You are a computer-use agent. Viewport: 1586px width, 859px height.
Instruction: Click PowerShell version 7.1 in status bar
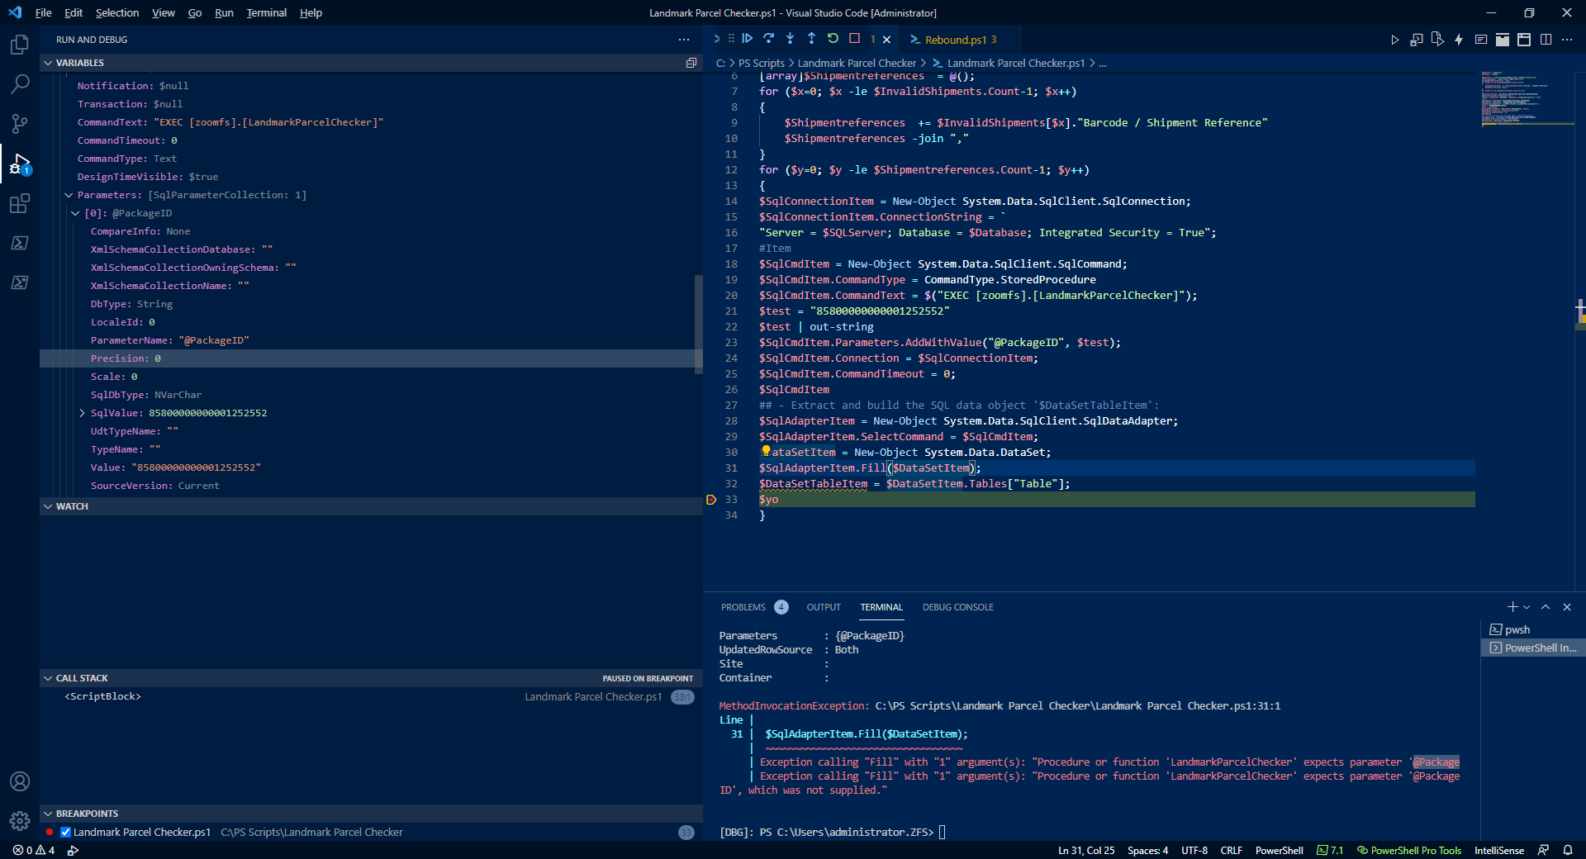(1330, 850)
